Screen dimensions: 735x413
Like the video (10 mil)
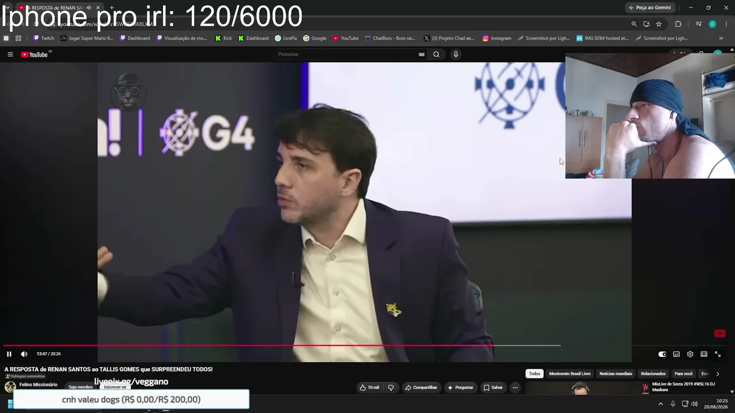(369, 388)
